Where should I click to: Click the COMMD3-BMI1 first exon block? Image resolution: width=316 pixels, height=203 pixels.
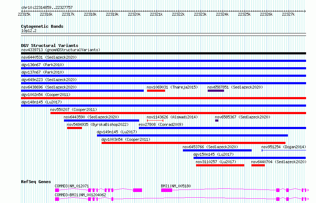pos(57,199)
